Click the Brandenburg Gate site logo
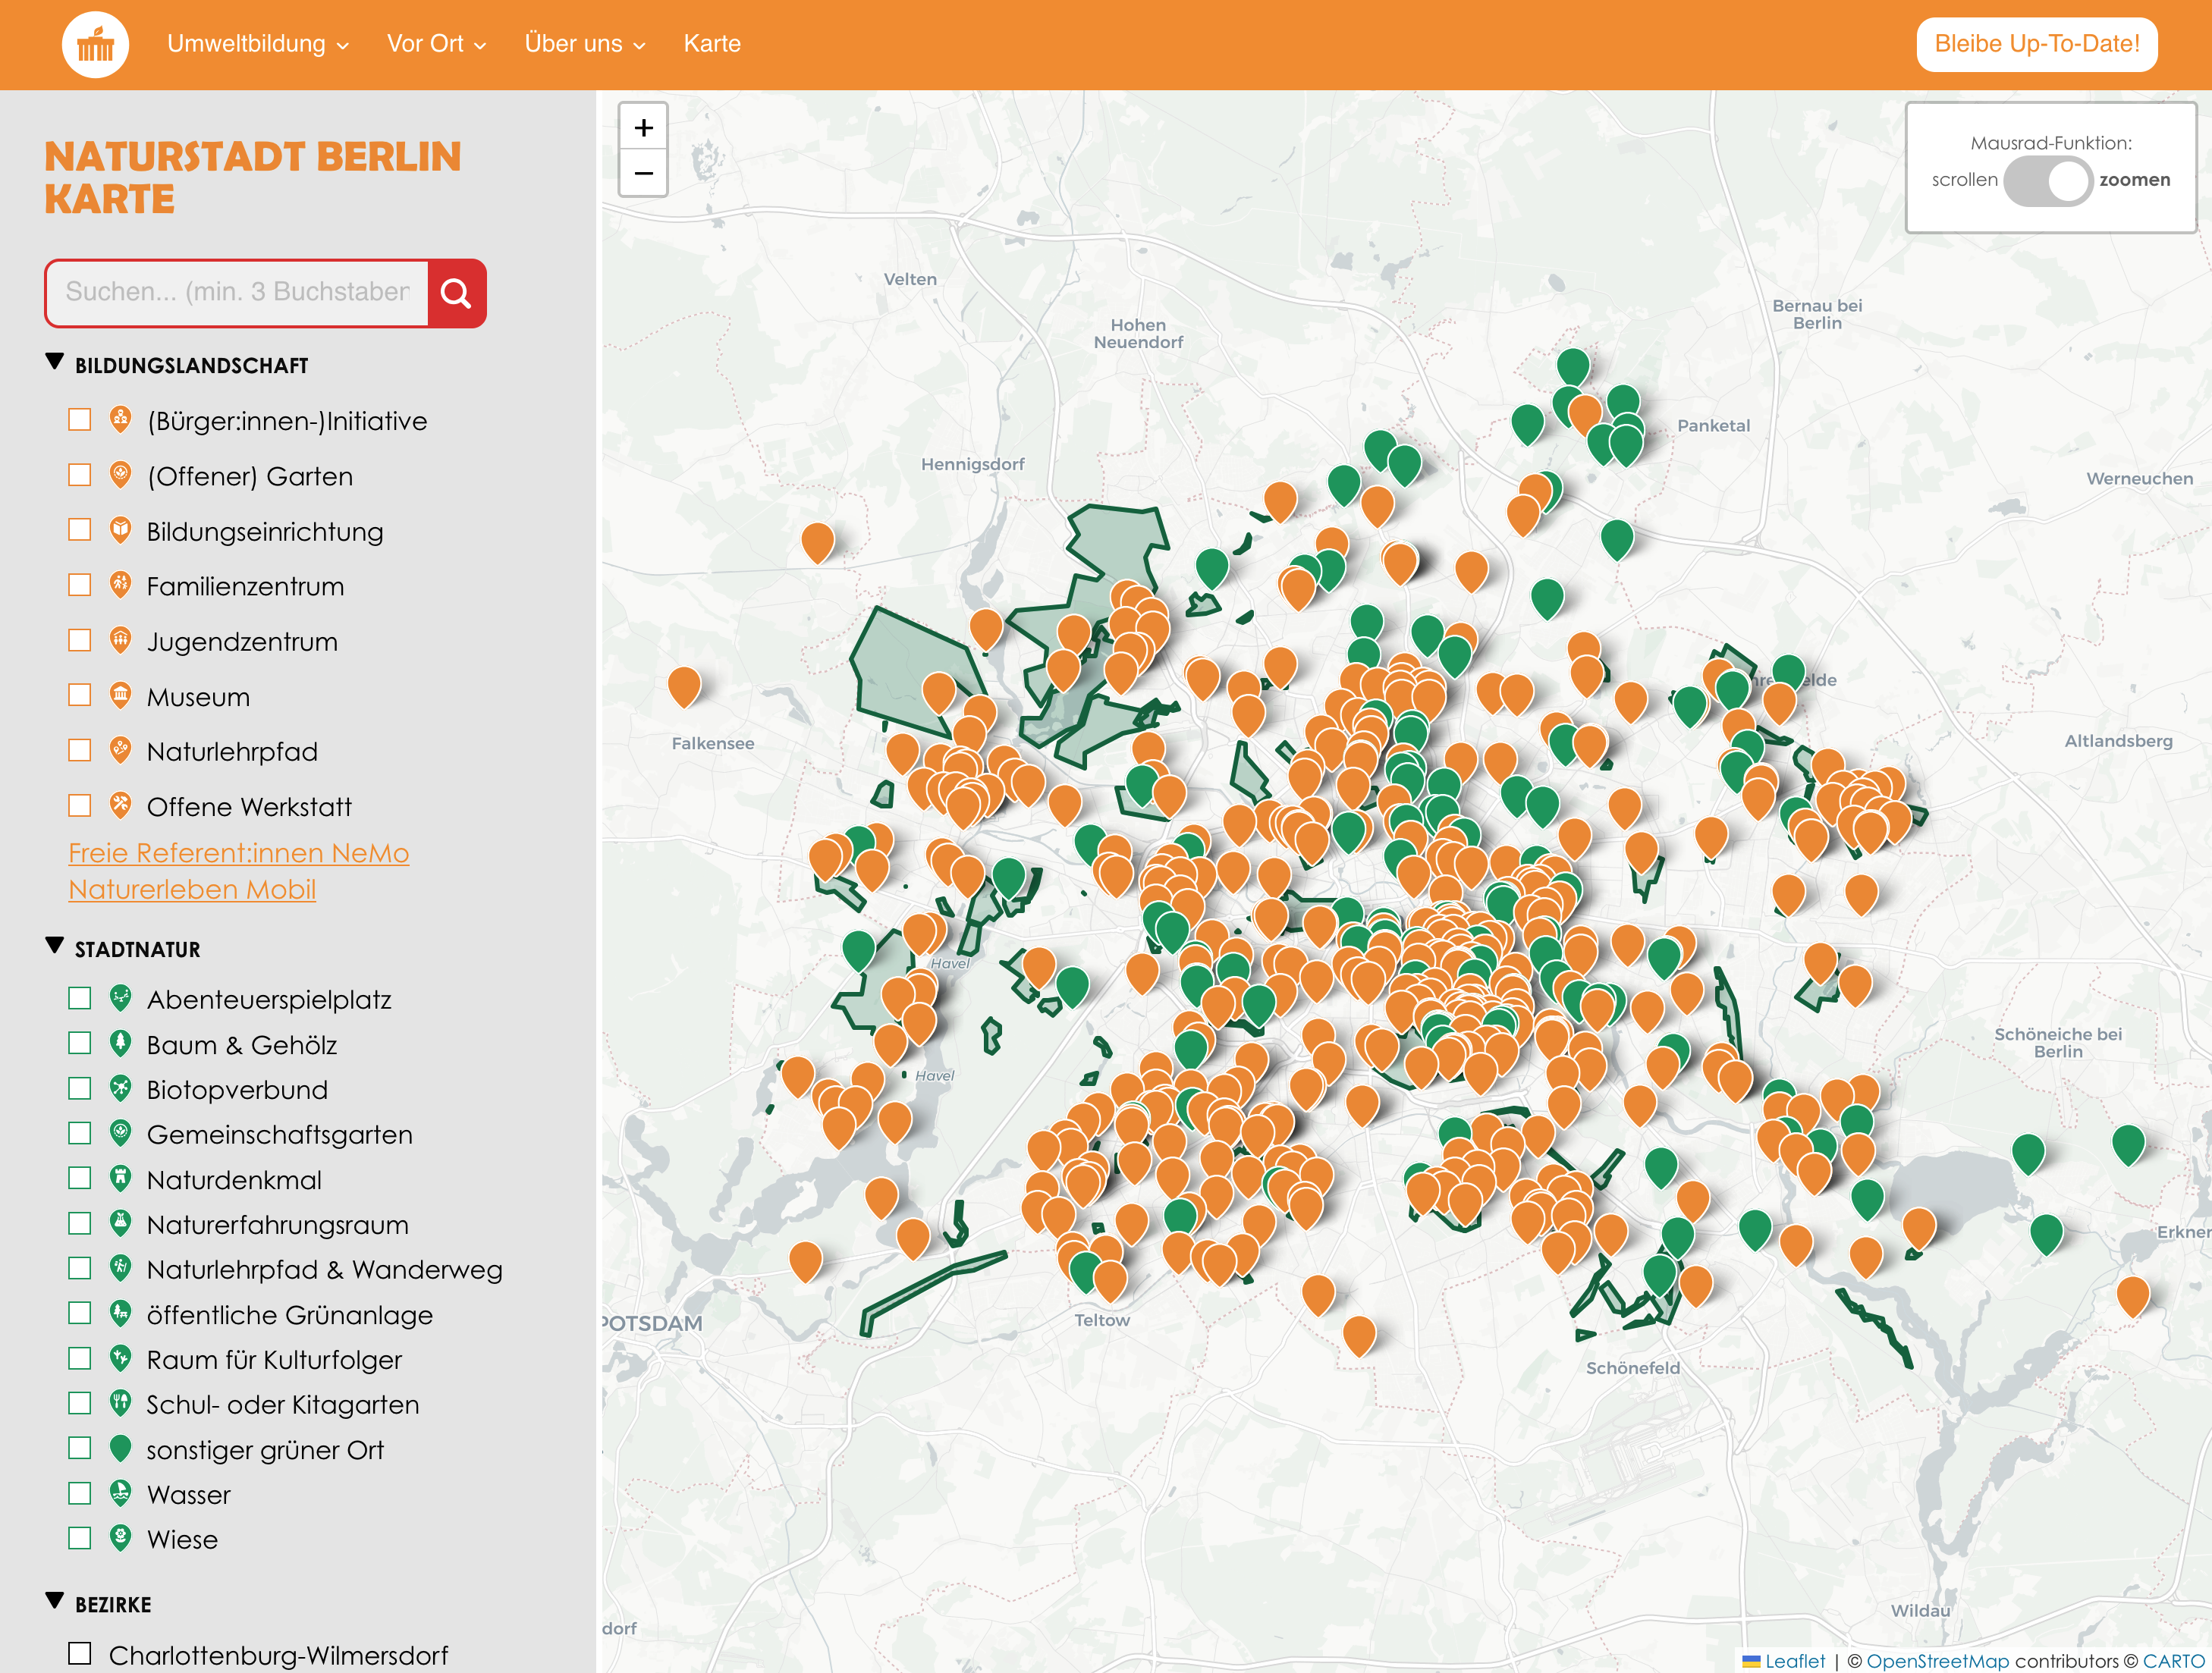The width and height of the screenshot is (2212, 1673). click(x=95, y=45)
